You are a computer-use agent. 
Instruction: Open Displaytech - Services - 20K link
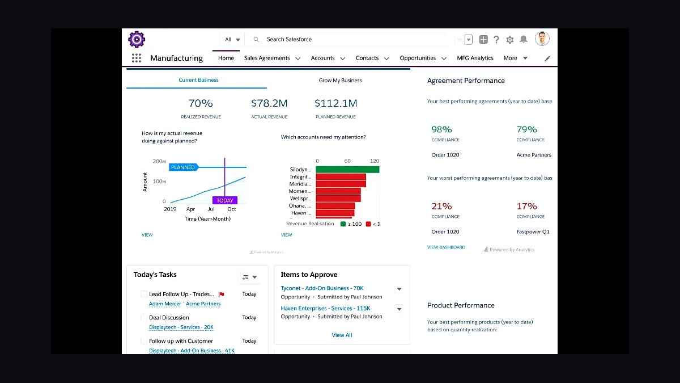[181, 327]
